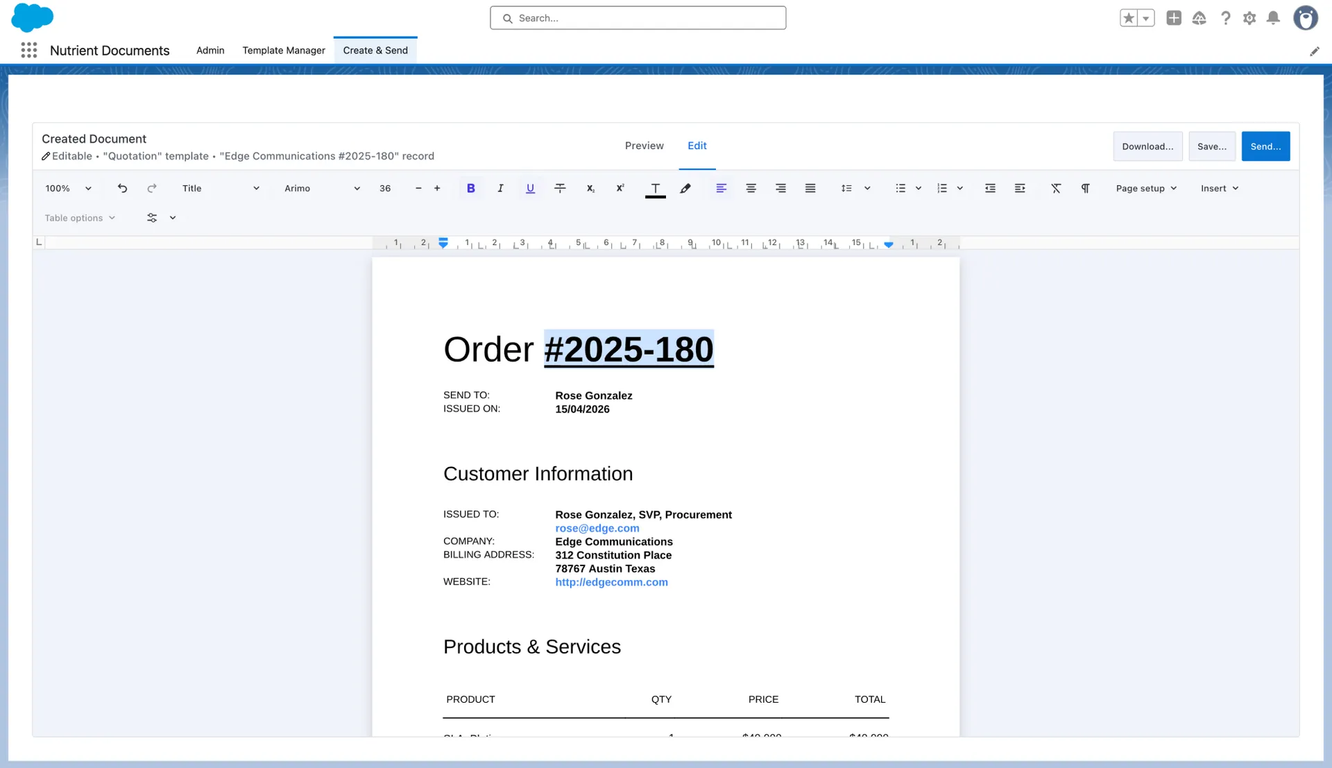
Task: Apply superscript formatting
Action: [x=620, y=188]
